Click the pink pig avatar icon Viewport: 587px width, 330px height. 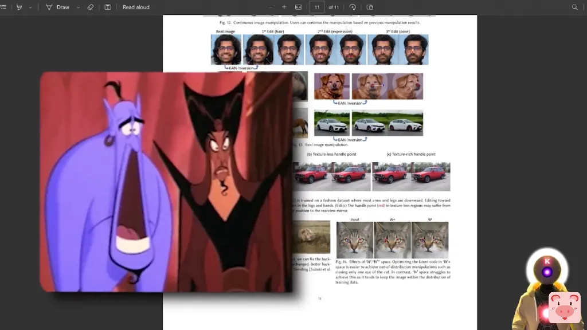pyautogui.click(x=564, y=308)
